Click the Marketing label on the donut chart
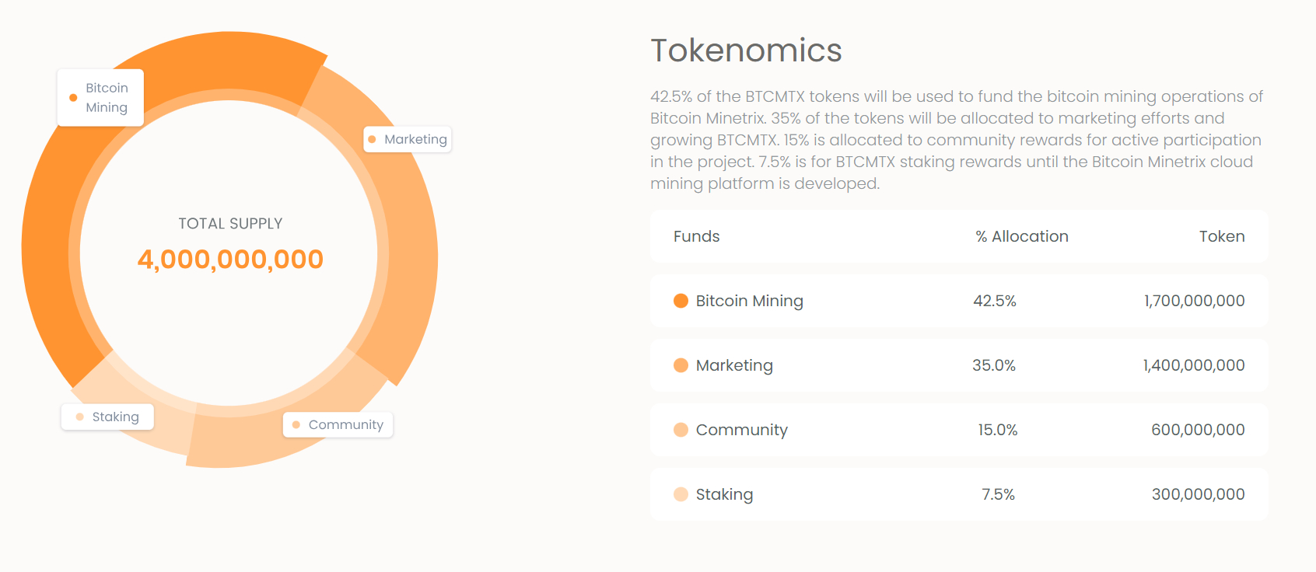The image size is (1316, 572). (408, 139)
